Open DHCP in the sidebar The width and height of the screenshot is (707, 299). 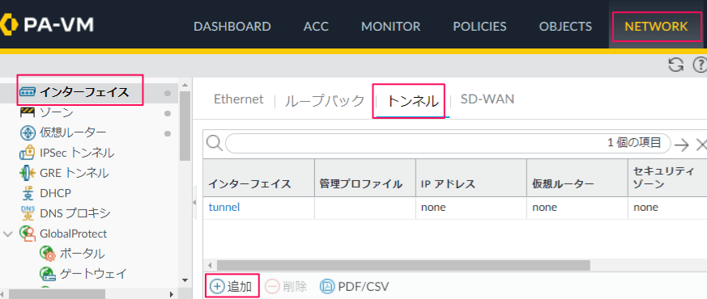click(x=55, y=193)
